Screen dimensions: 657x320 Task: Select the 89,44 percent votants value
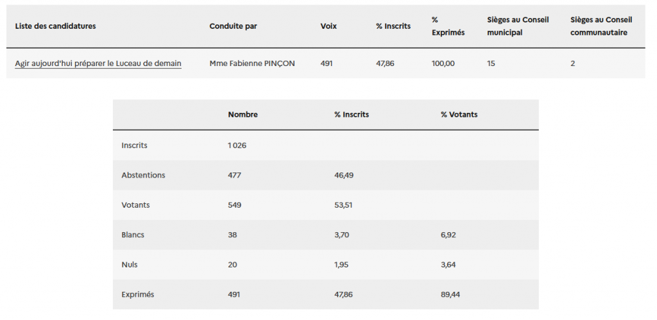click(450, 295)
